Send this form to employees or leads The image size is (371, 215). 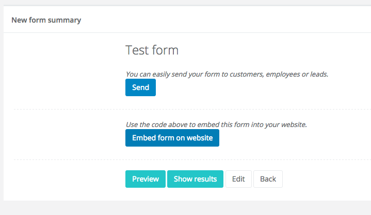click(140, 87)
